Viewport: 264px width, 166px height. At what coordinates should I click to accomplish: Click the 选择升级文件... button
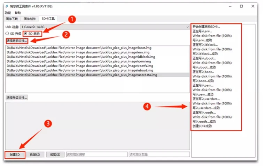[x=17, y=98]
